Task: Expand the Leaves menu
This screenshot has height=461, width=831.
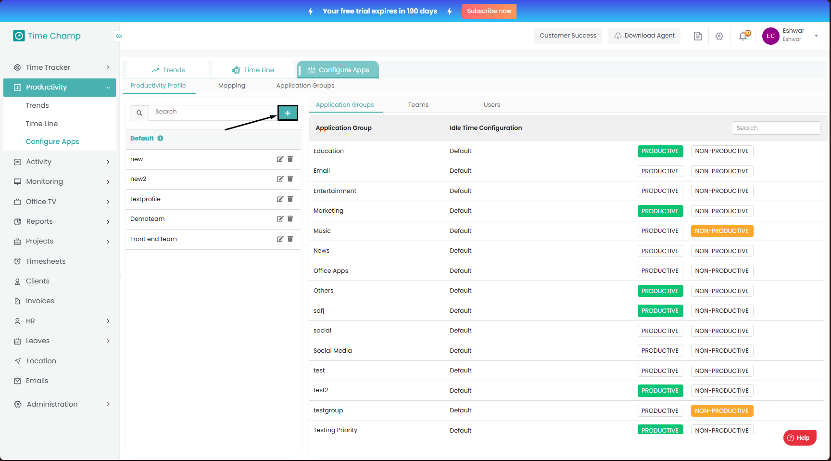Action: pyautogui.click(x=60, y=341)
